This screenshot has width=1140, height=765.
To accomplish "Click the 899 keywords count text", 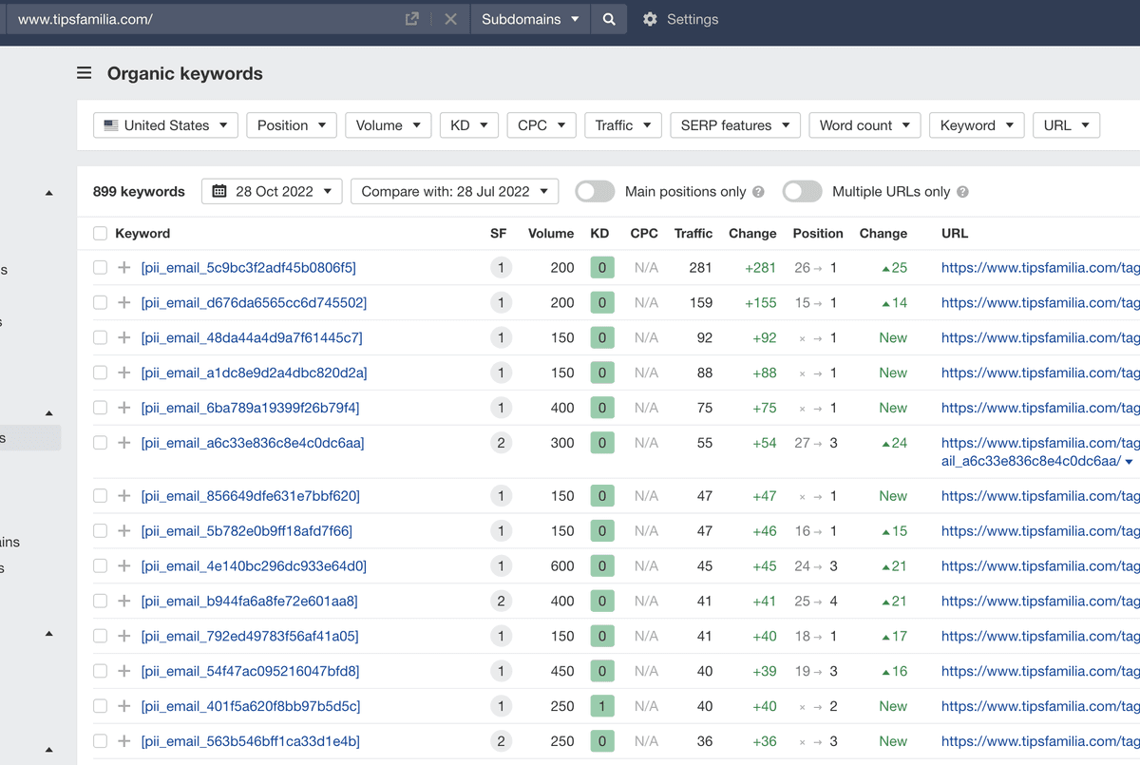I will click(139, 192).
